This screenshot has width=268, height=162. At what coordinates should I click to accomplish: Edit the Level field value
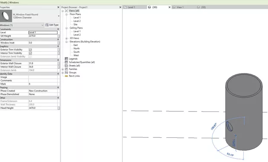pyautogui.click(x=43, y=32)
